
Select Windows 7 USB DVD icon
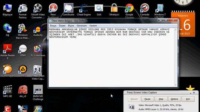point(160,8)
